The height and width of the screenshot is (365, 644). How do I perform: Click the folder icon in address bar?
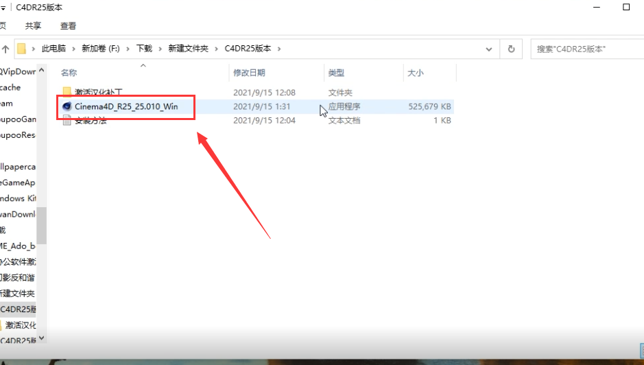click(22, 49)
